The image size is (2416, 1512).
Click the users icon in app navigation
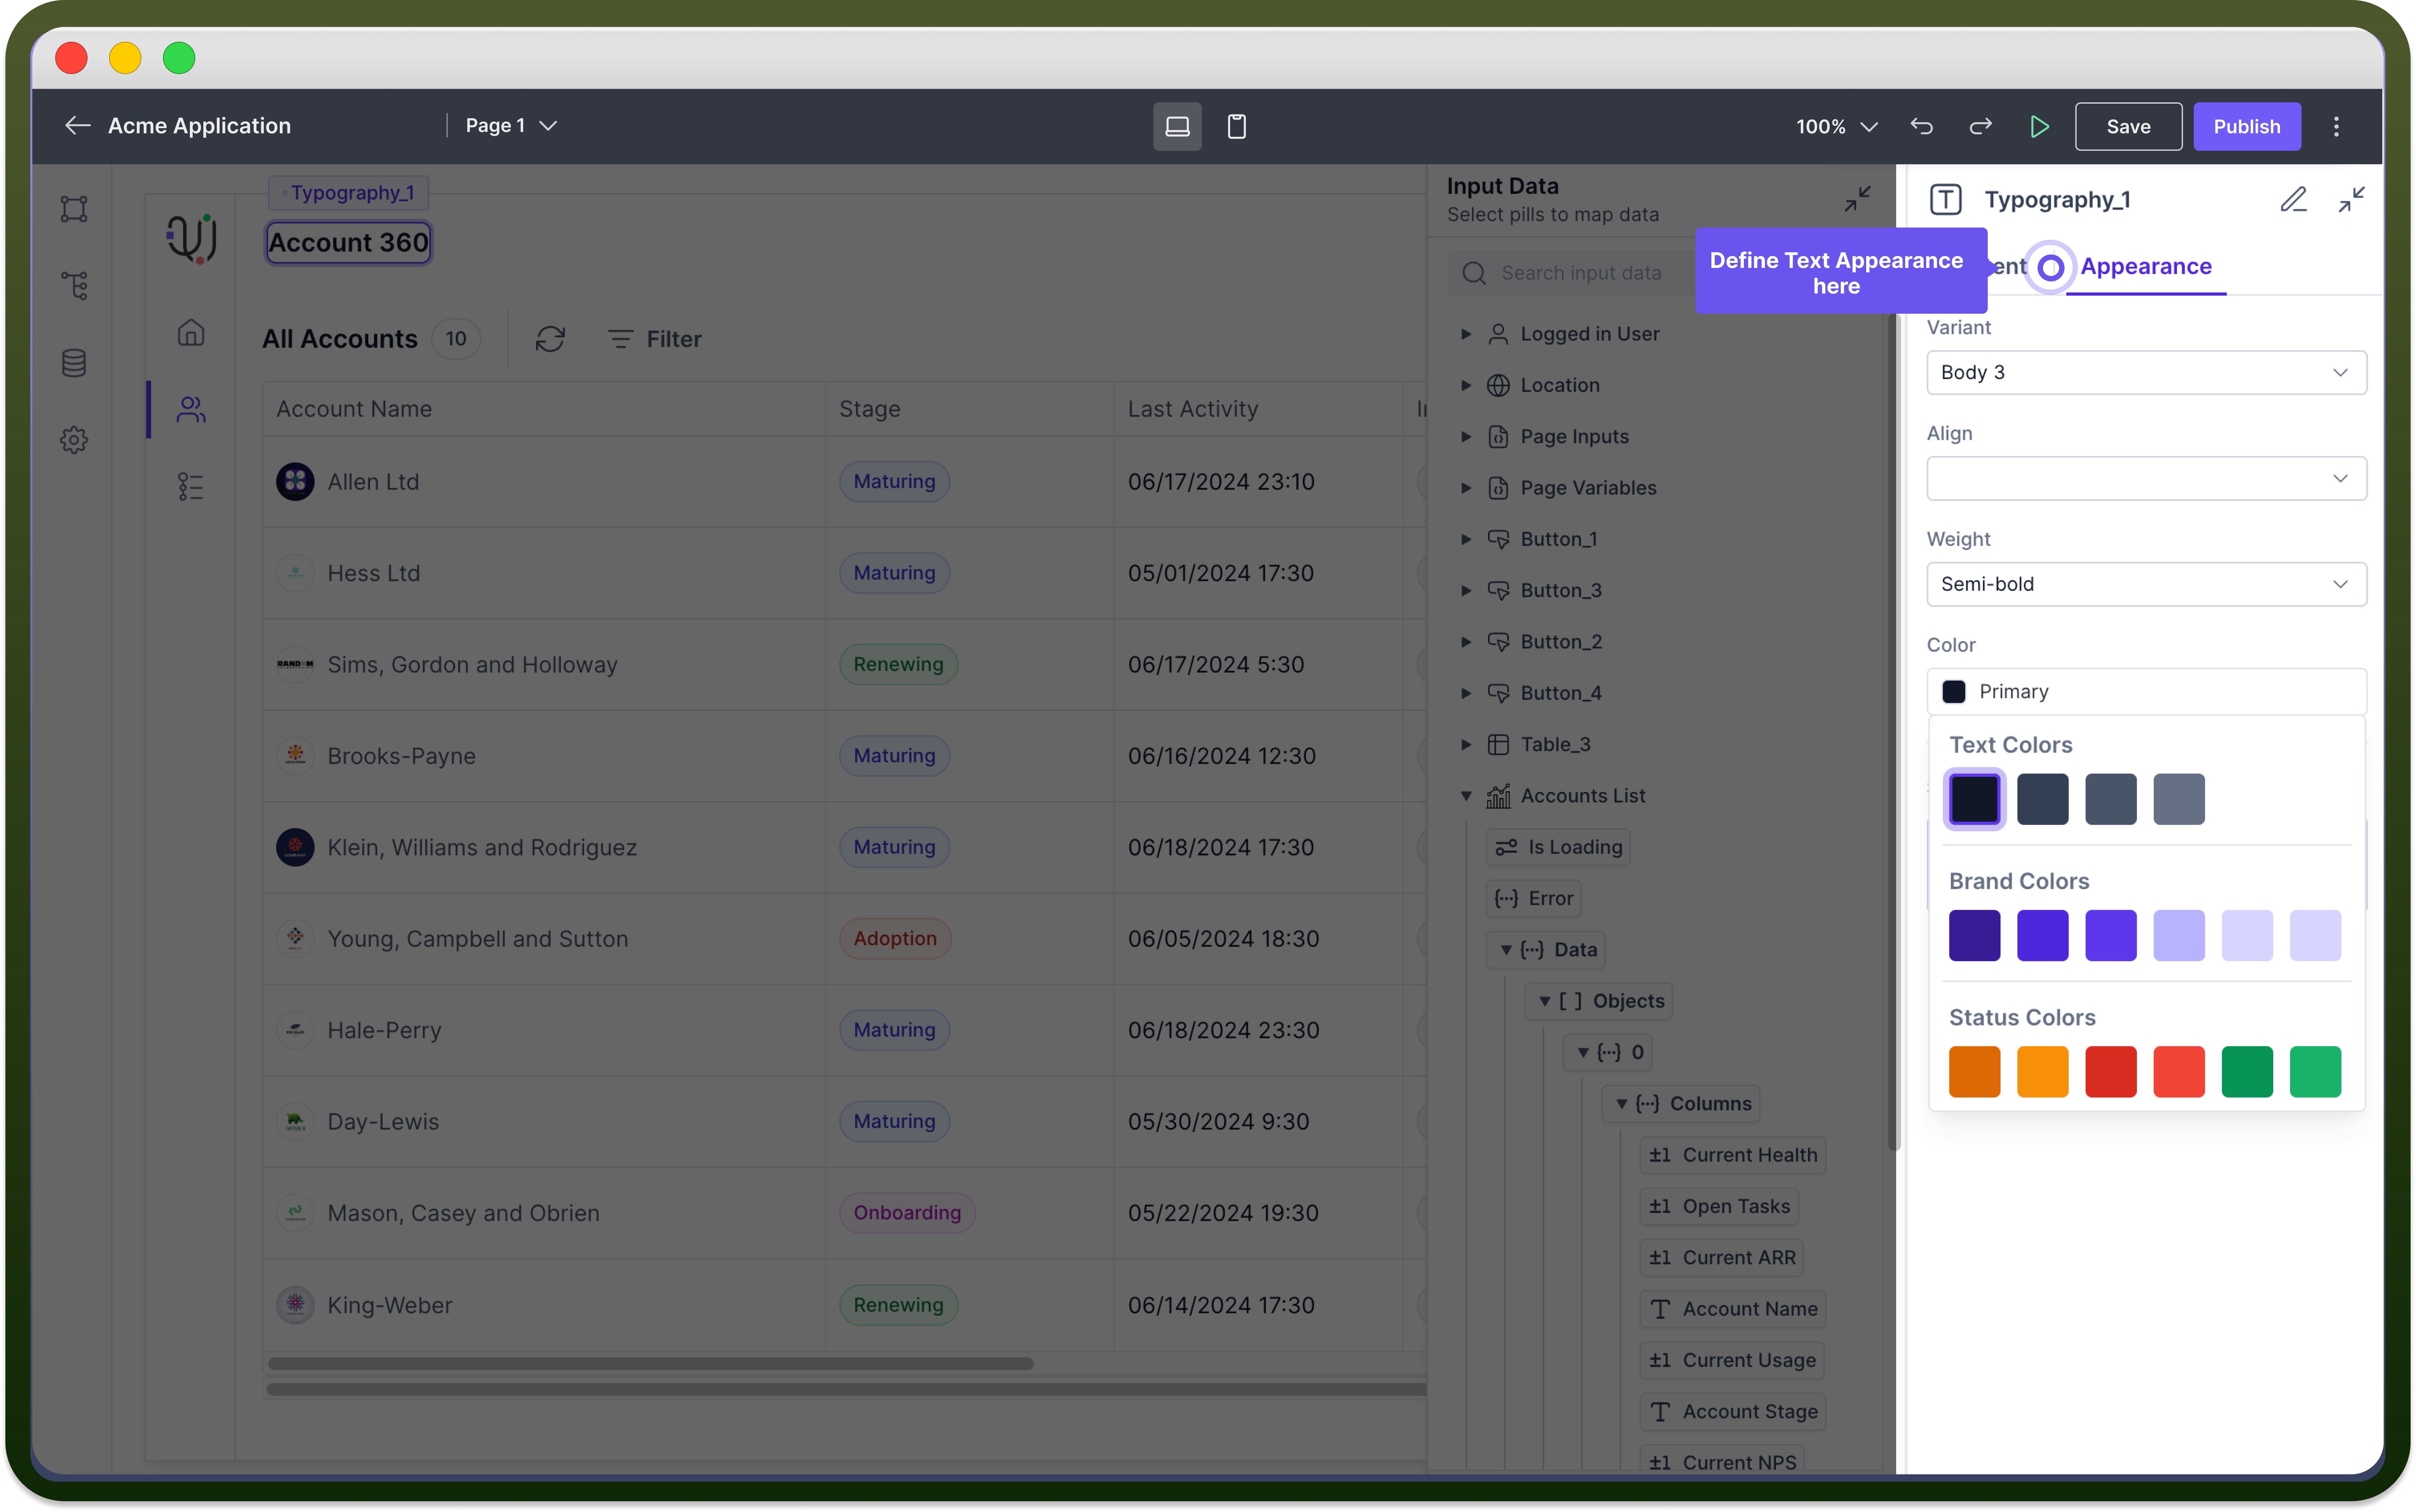191,409
